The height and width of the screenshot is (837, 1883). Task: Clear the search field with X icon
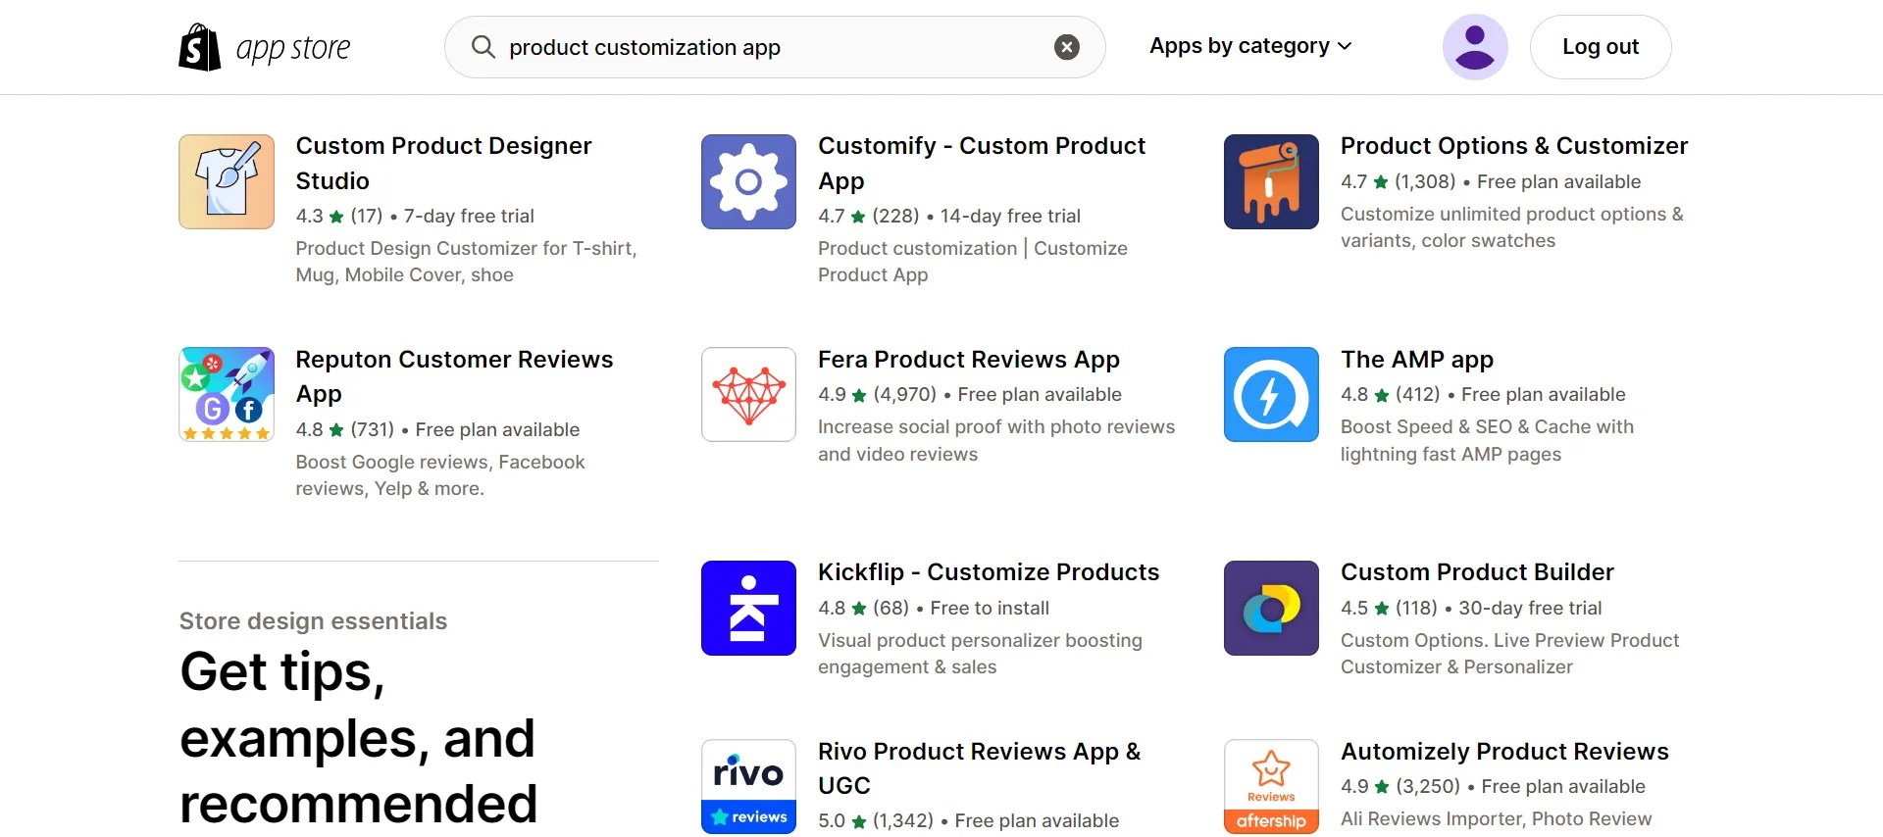click(1066, 47)
